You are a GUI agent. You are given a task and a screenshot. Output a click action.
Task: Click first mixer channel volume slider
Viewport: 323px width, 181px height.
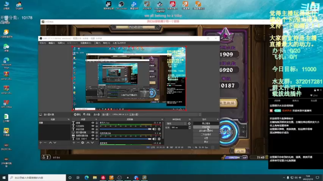(126, 129)
